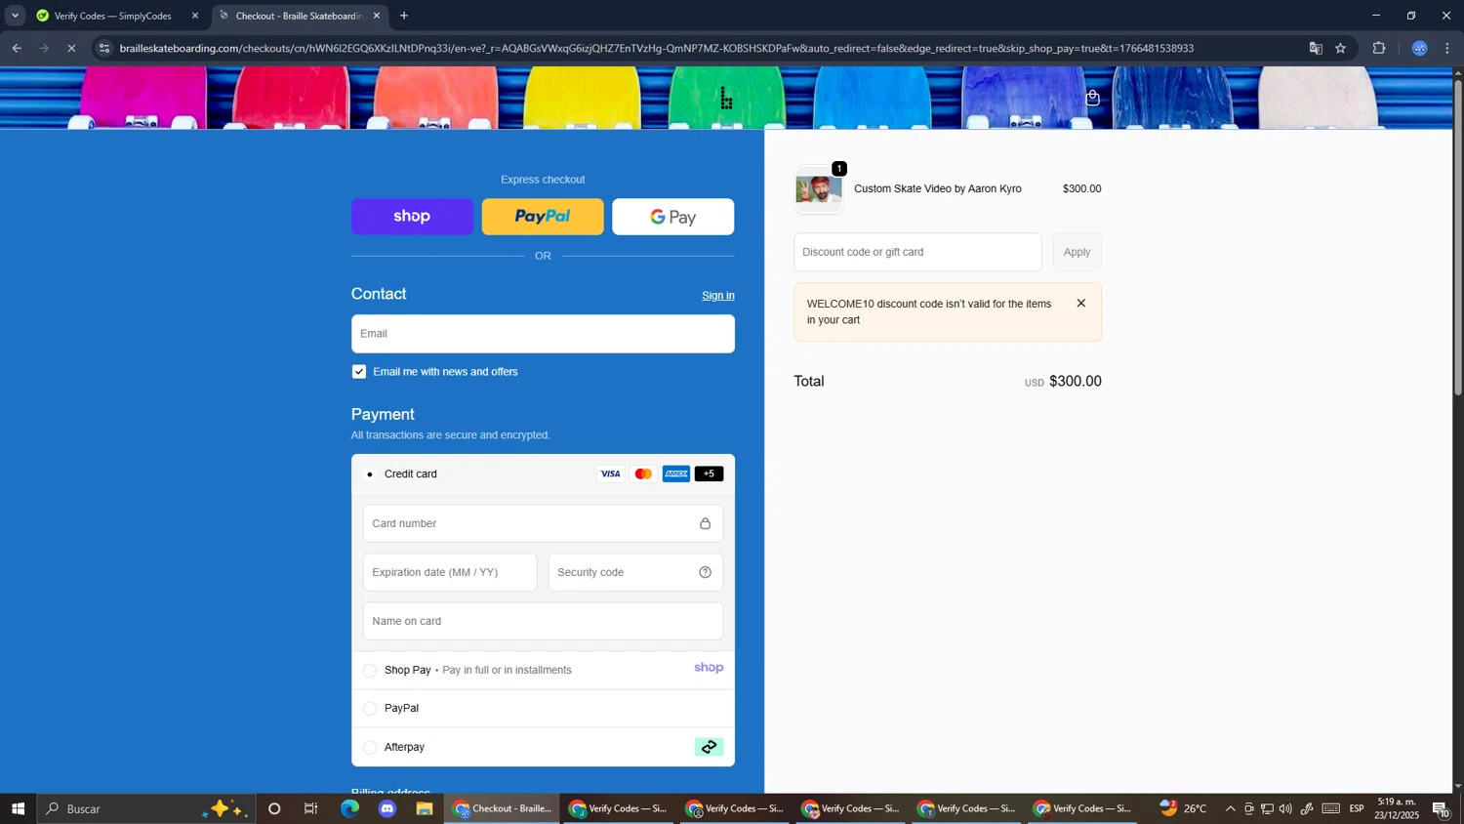Viewport: 1464px width, 824px height.
Task: Open the Windows Start menu
Action: coord(18,808)
